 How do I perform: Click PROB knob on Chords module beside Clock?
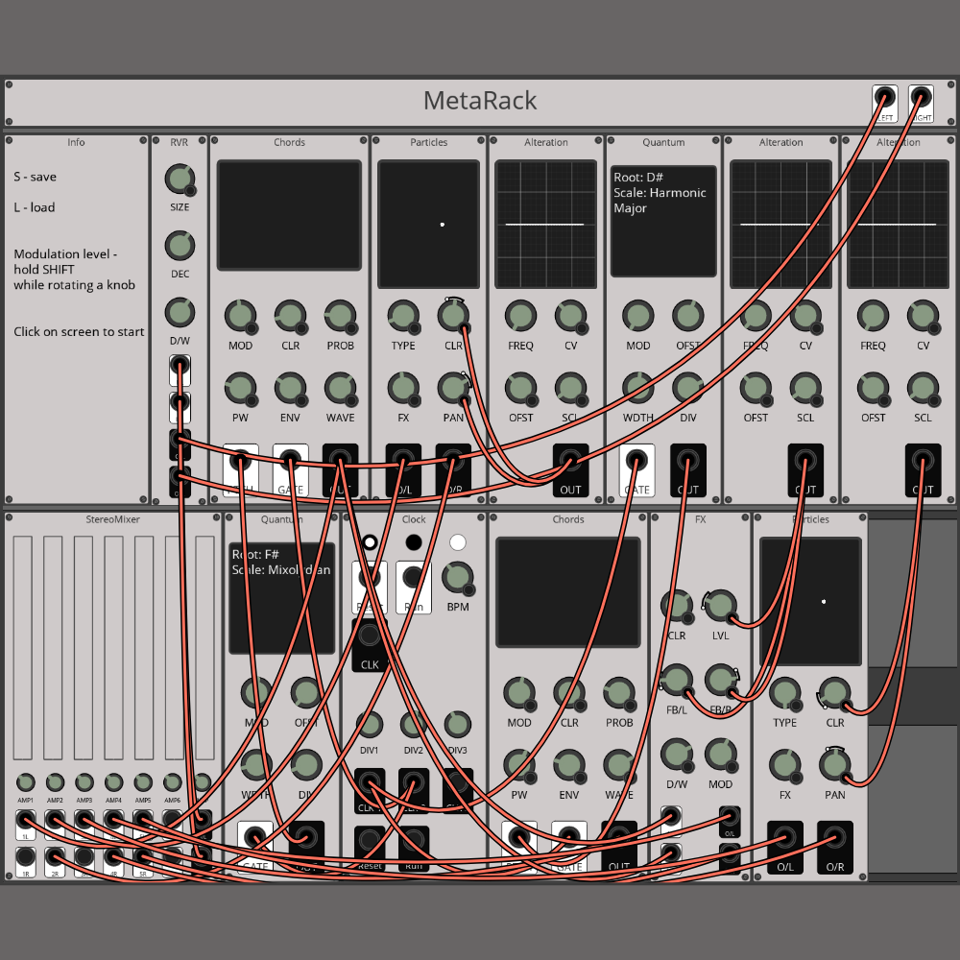[x=619, y=694]
